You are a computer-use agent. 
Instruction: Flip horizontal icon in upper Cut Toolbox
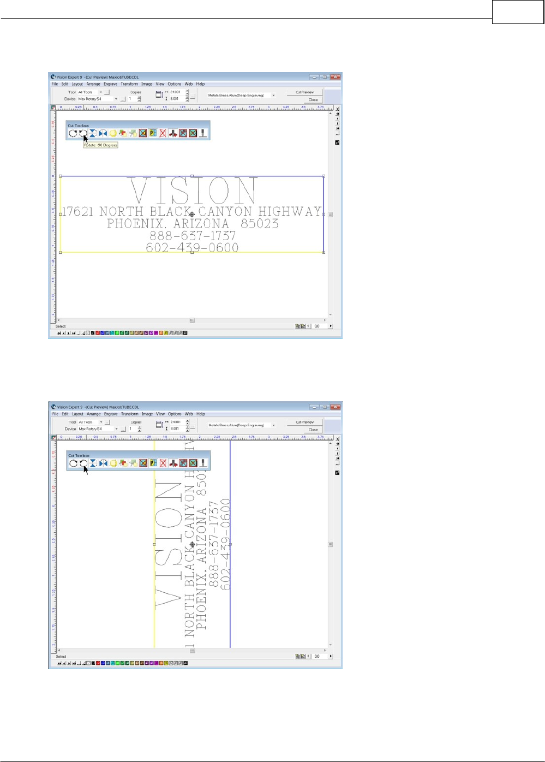pyautogui.click(x=103, y=133)
